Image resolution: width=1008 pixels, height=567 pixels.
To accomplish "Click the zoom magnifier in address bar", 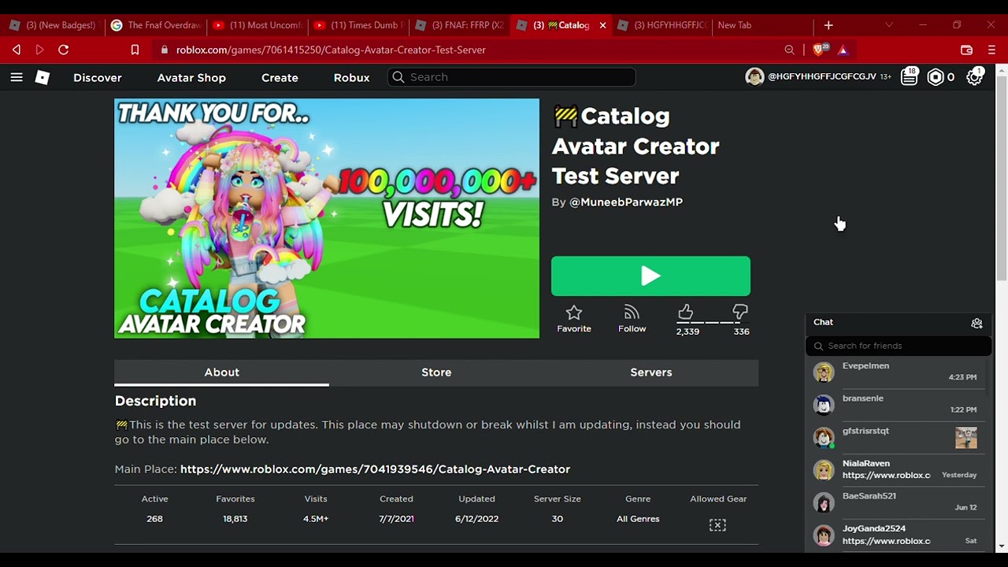I will coord(789,50).
